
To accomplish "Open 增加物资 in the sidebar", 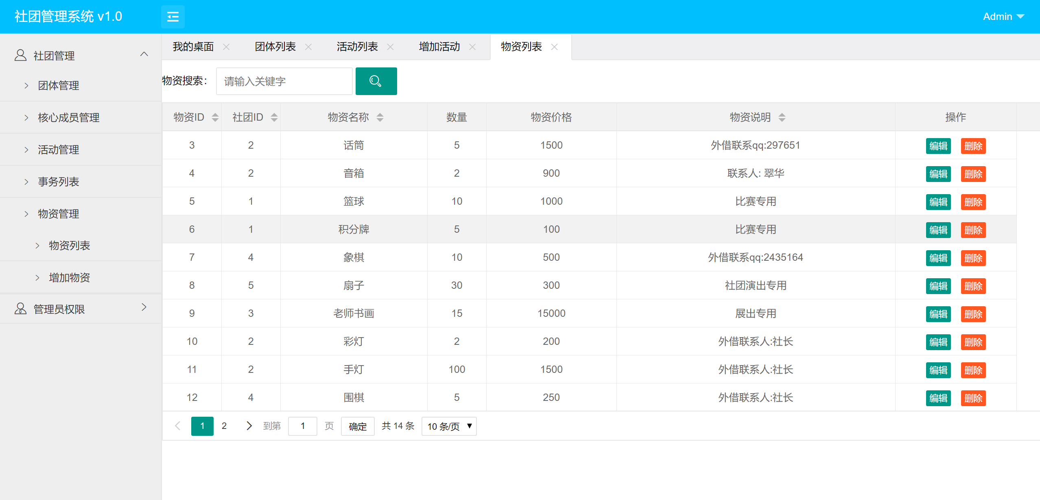I will tap(69, 277).
